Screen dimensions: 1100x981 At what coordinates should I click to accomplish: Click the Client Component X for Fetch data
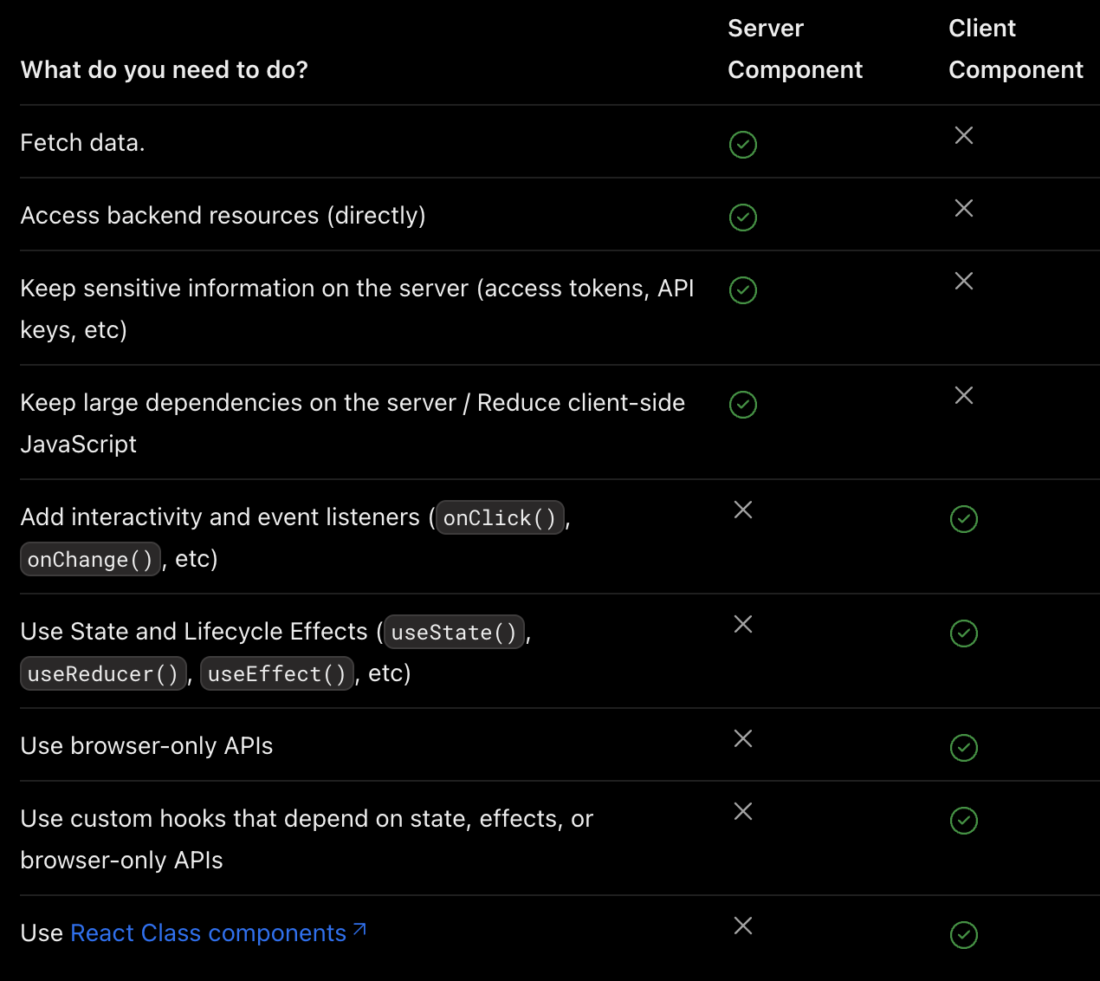964,135
